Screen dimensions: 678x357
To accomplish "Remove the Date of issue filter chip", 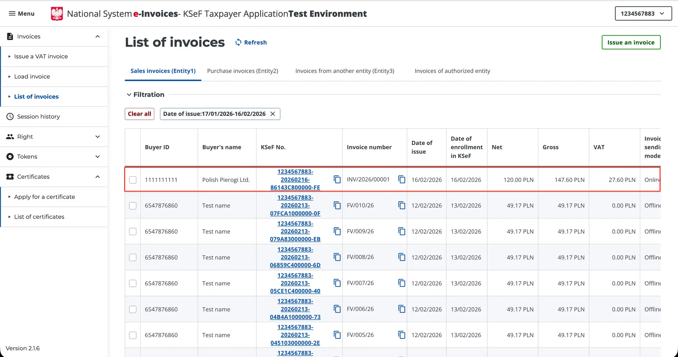I will point(273,114).
